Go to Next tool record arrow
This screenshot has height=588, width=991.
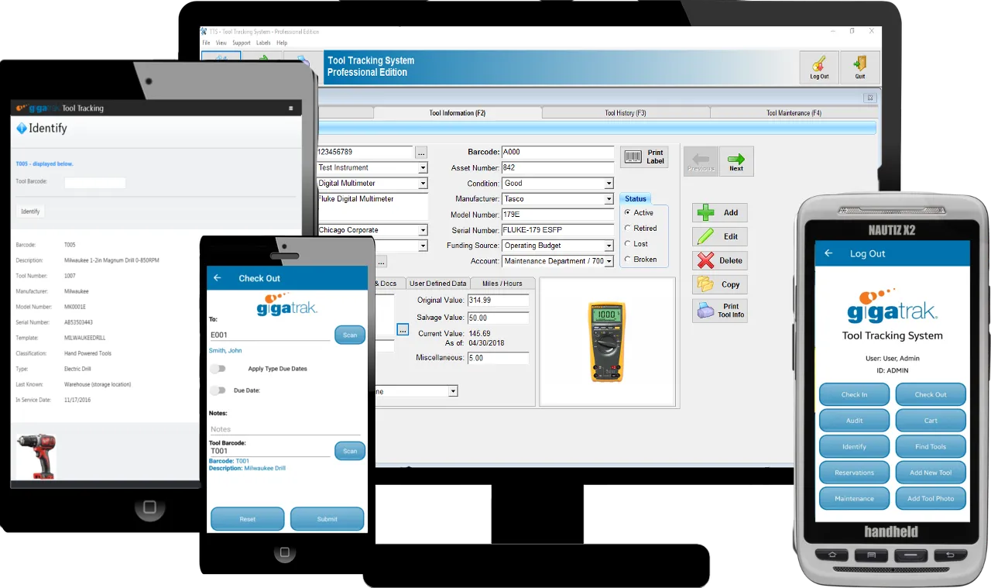click(736, 161)
